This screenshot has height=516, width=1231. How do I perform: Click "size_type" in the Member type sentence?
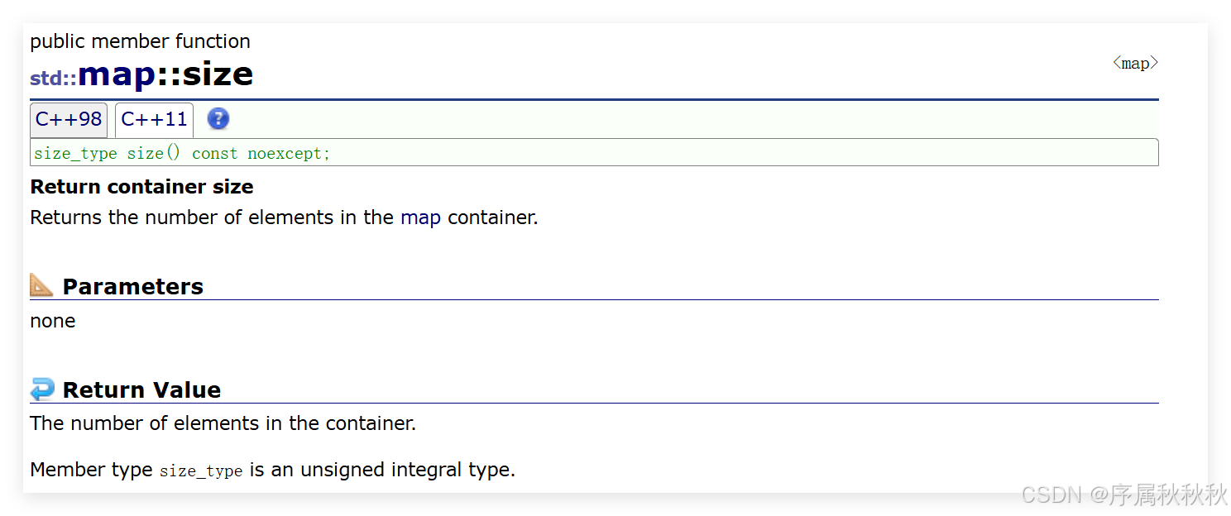[201, 471]
